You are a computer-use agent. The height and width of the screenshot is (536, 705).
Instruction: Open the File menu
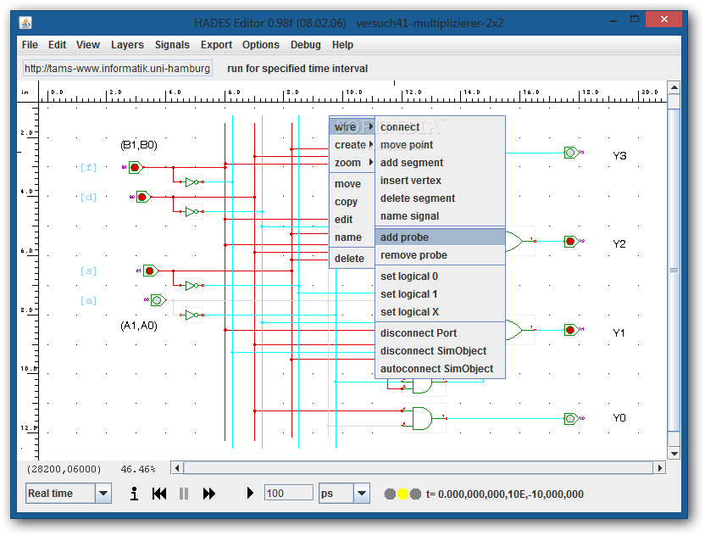30,45
